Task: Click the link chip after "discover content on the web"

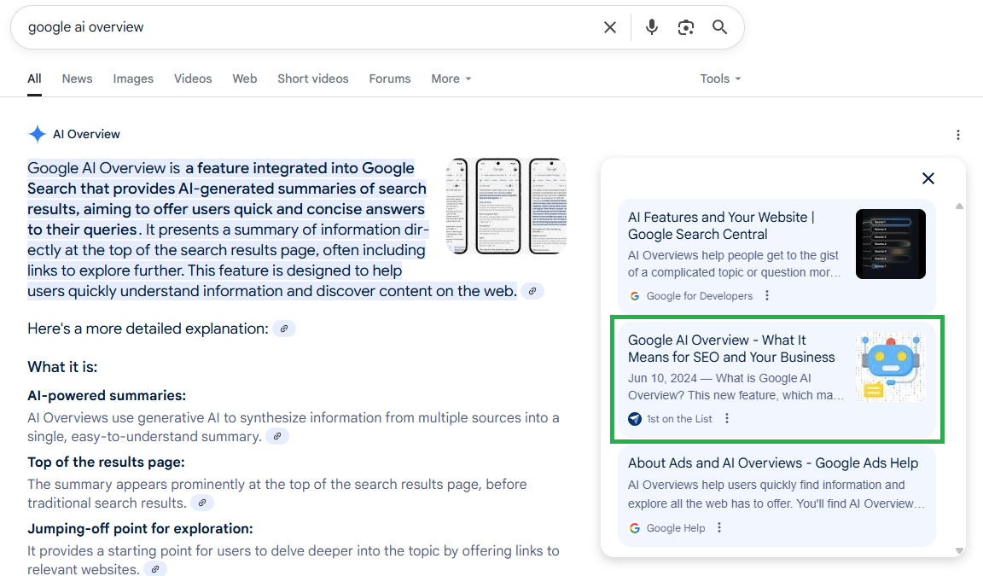Action: click(x=532, y=290)
